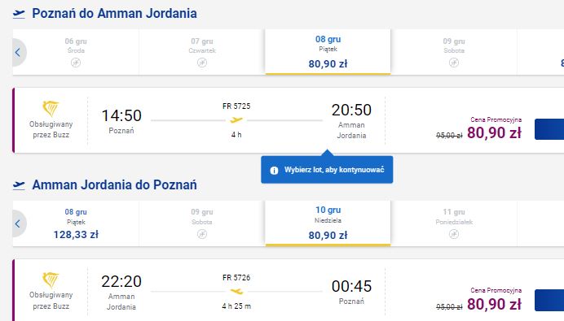Click the Ryanair harp logo on flight FR 5726
564x321 pixels.
tap(51, 280)
